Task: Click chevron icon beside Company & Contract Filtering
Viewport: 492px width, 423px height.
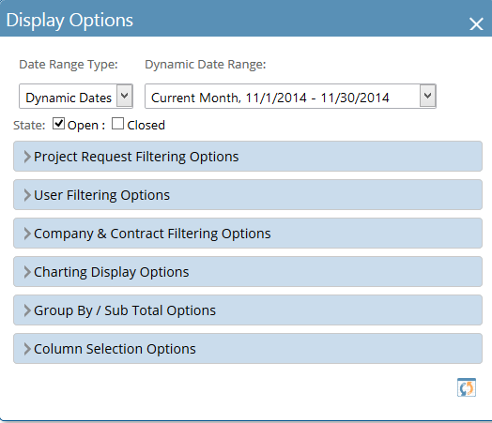Action: tap(27, 234)
